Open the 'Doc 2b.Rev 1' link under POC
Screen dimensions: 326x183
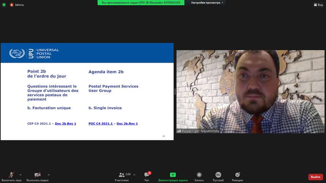(x=127, y=124)
